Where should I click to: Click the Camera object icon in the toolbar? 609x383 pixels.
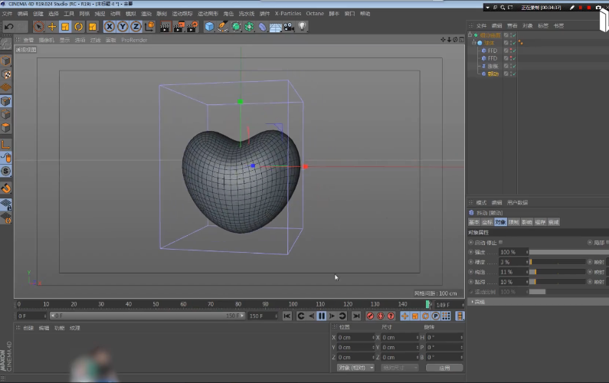tap(289, 26)
